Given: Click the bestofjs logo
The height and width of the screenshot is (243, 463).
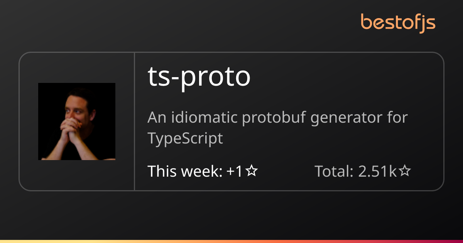Looking at the screenshot, I should pos(398,22).
